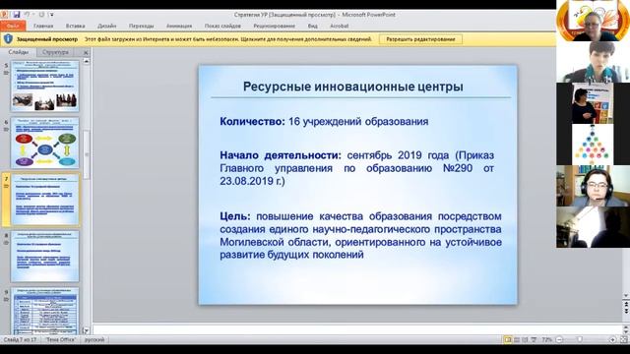
Task: Switch to the Главная ribbon tab
Action: point(43,26)
